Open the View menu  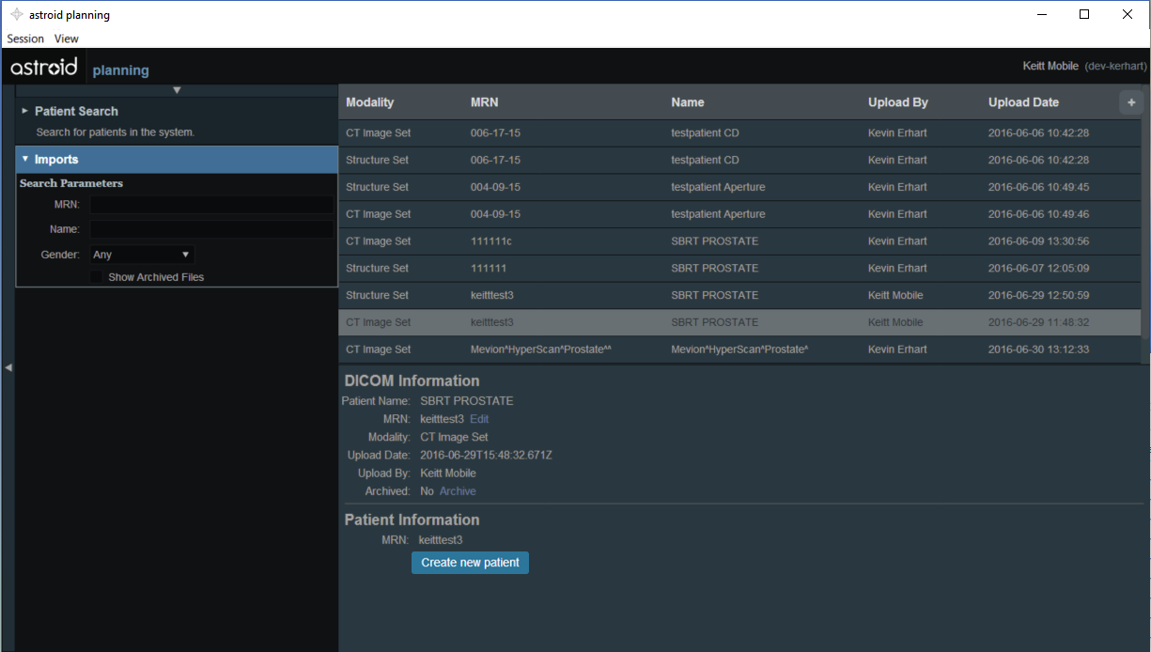coord(66,39)
